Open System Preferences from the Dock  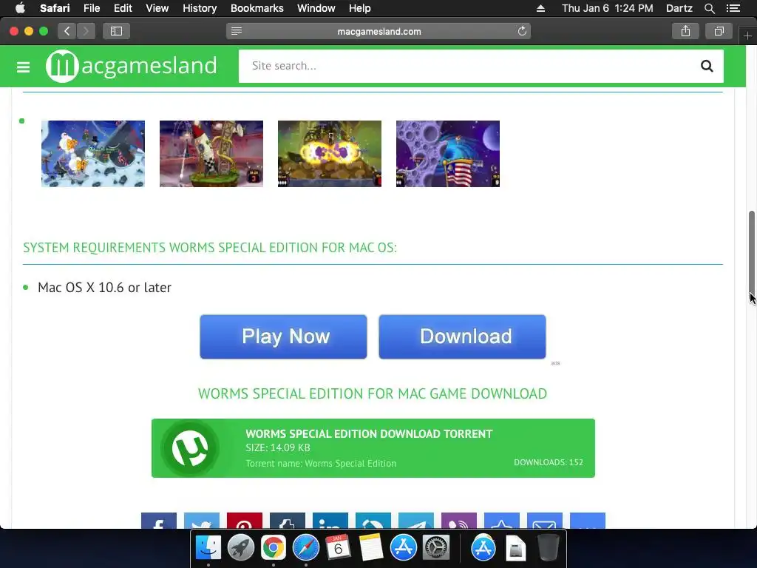tap(435, 548)
